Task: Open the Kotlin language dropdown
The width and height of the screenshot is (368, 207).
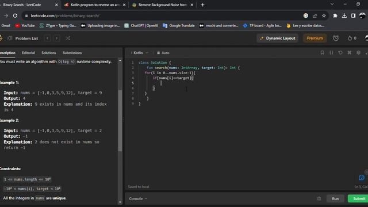Action: click(140, 53)
